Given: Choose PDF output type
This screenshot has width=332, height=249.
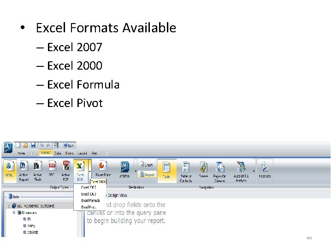Looking at the screenshot, I should click(52, 169).
